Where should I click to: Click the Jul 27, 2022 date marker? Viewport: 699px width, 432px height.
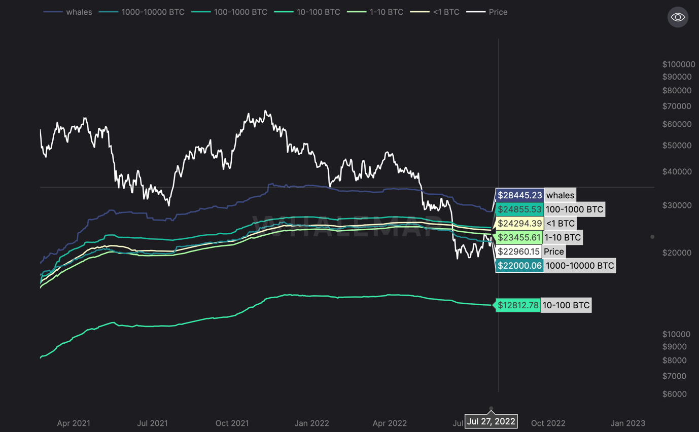491,421
